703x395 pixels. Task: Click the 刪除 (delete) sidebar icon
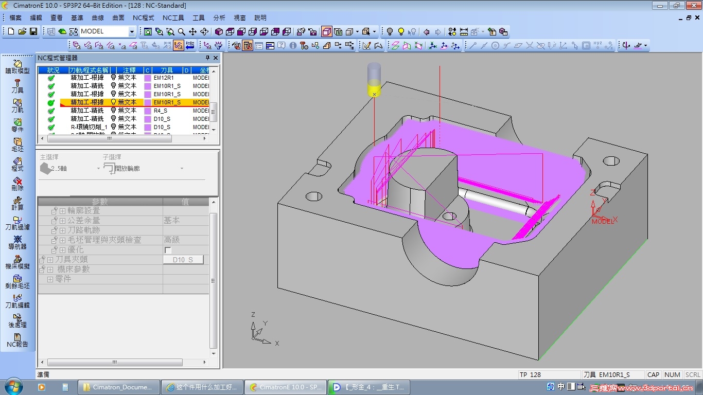(x=17, y=184)
